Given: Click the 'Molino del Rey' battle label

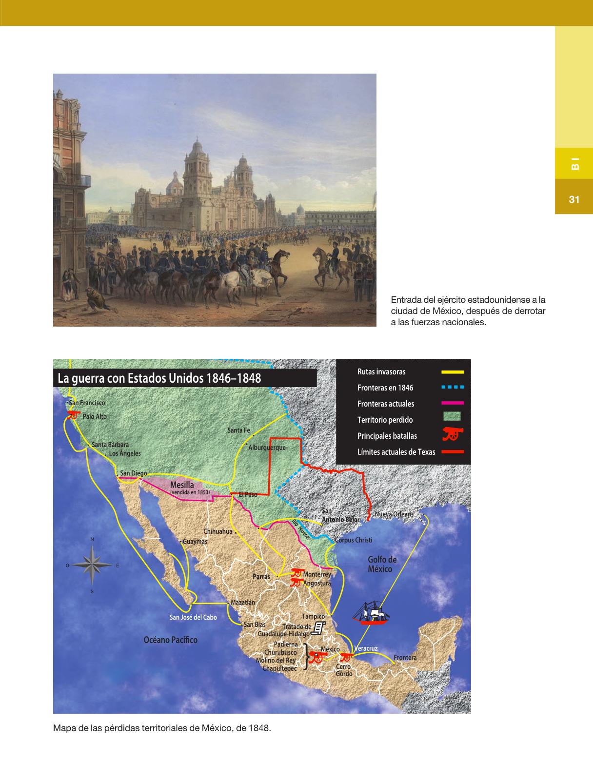Looking at the screenshot, I should (x=276, y=661).
